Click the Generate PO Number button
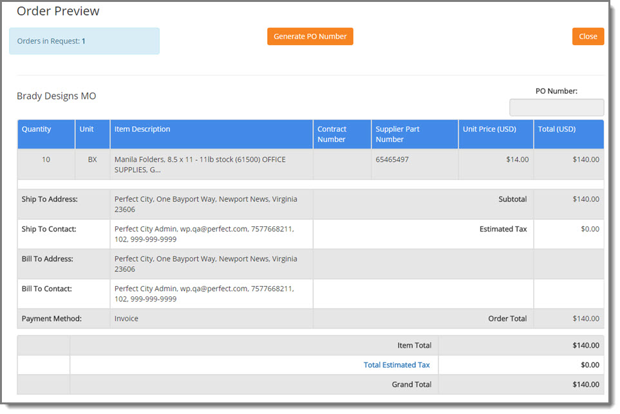The image size is (620, 414). coord(310,37)
